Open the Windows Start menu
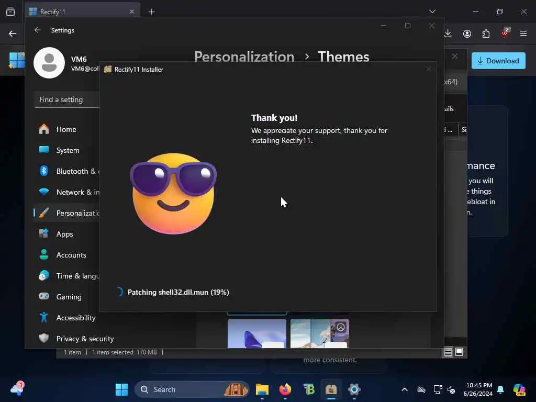Screen dimensions: 536x402 (x=121, y=389)
